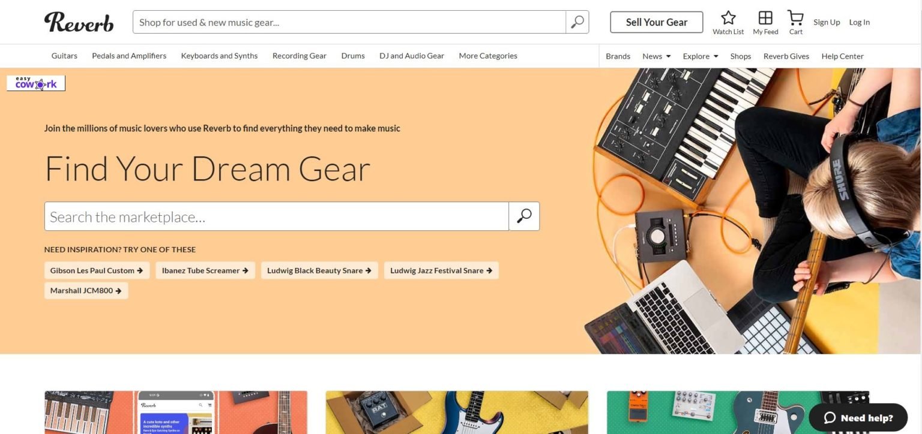Open the Pedals and Amplifiers category

point(129,55)
